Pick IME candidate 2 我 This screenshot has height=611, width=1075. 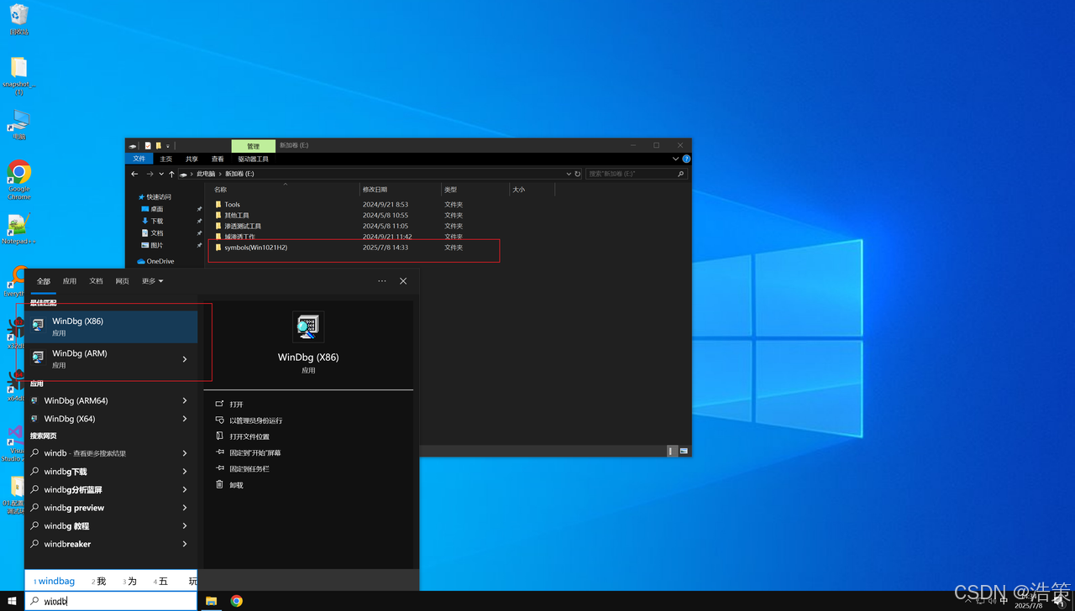(x=99, y=581)
